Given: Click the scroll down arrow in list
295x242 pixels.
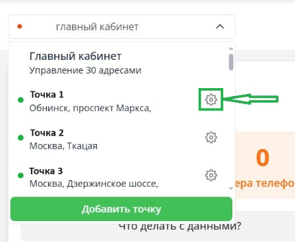Looking at the screenshot, I should point(231,188).
